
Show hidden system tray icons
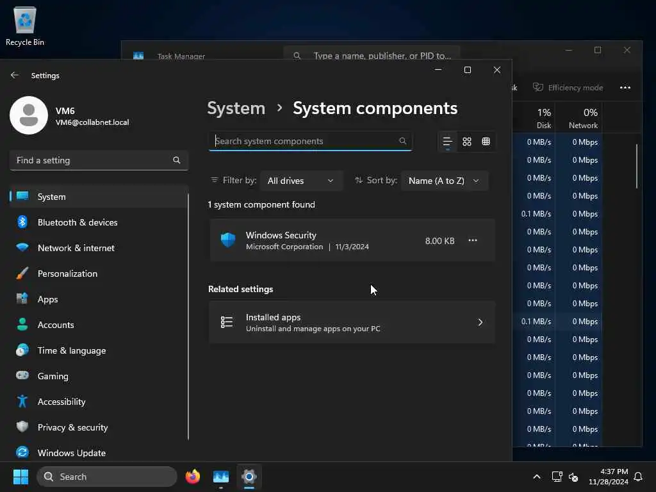(x=537, y=477)
